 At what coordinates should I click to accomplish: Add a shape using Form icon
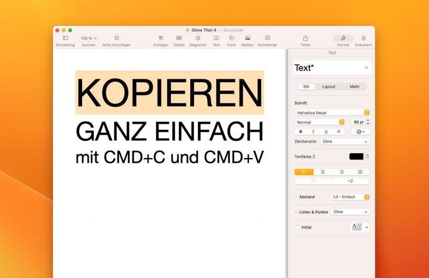pyautogui.click(x=231, y=38)
